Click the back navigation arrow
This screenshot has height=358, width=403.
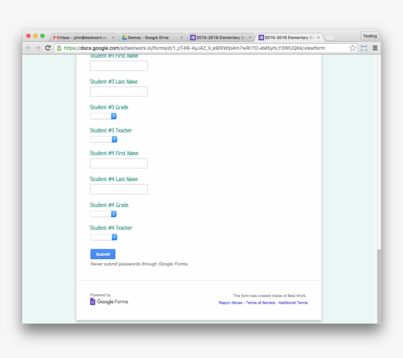(28, 48)
